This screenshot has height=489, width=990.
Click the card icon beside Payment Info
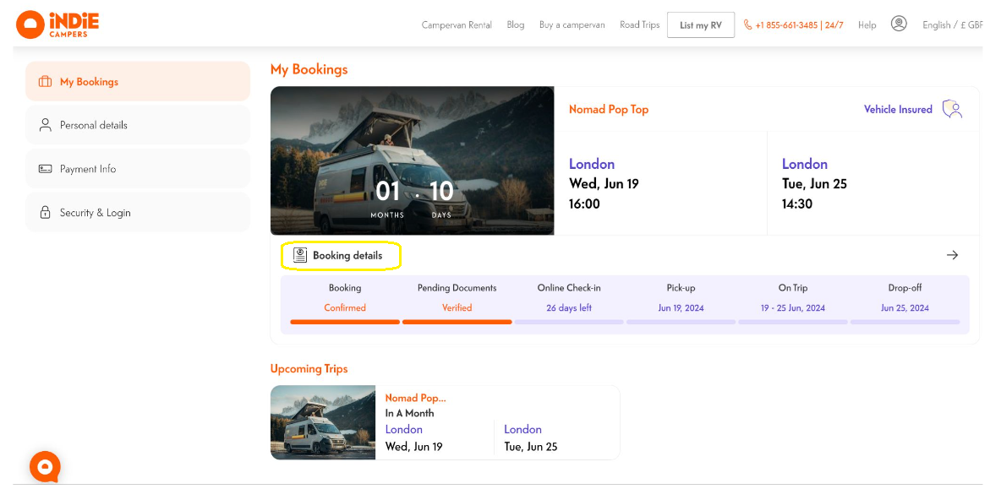tap(45, 169)
